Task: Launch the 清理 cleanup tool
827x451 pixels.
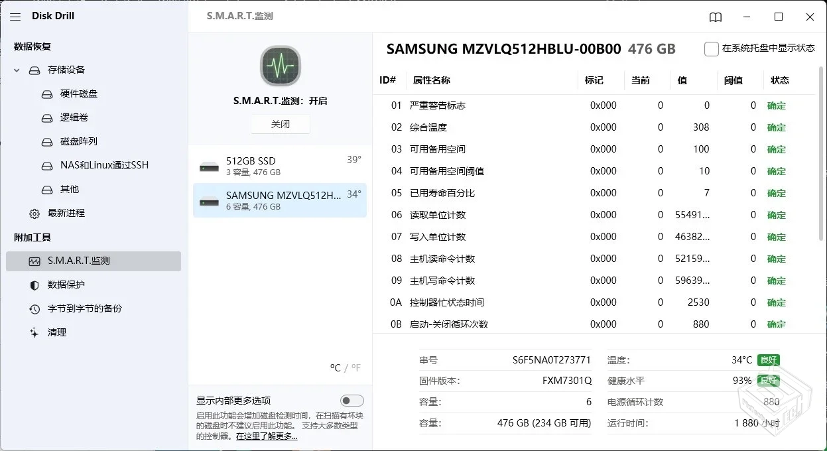Action: point(57,332)
